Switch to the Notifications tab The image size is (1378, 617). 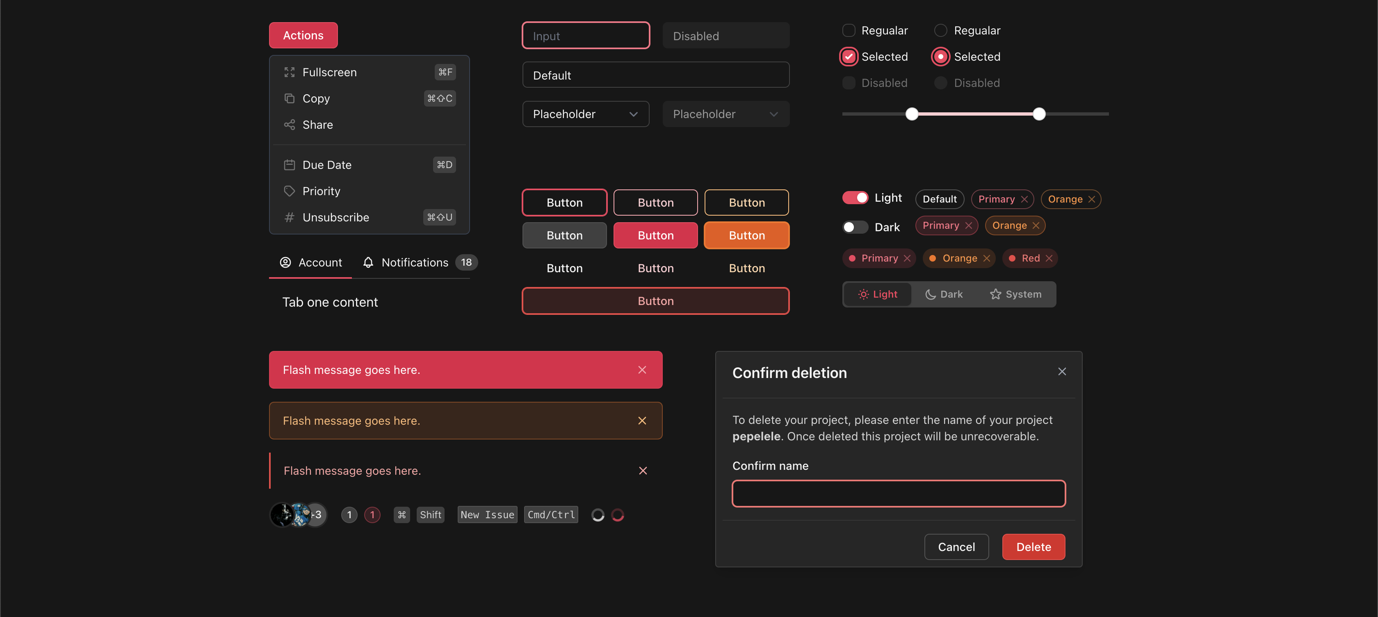point(414,262)
